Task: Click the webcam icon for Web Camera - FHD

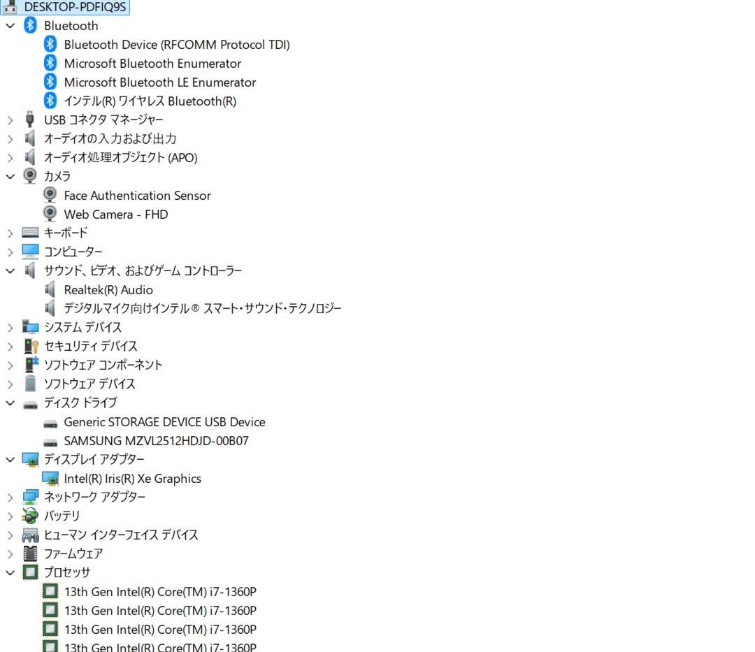Action: click(50, 215)
